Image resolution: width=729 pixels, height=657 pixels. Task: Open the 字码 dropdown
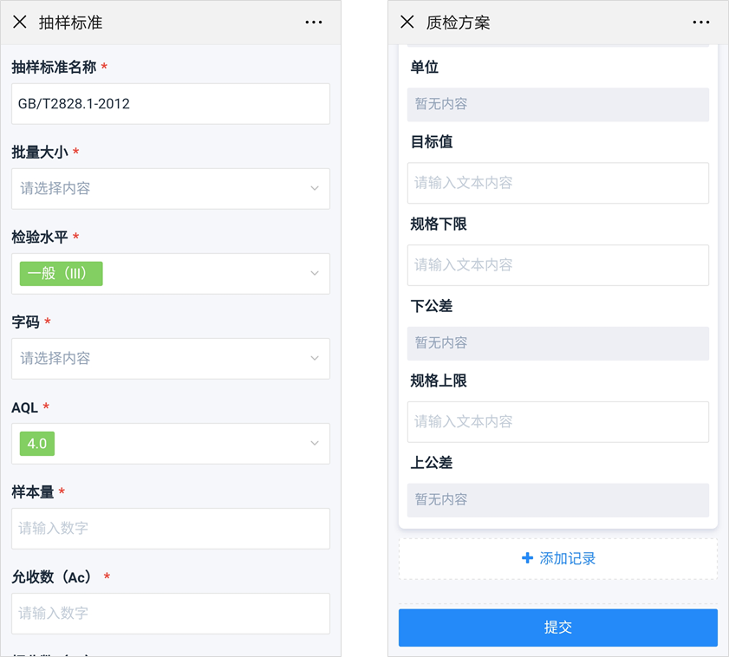coord(171,359)
